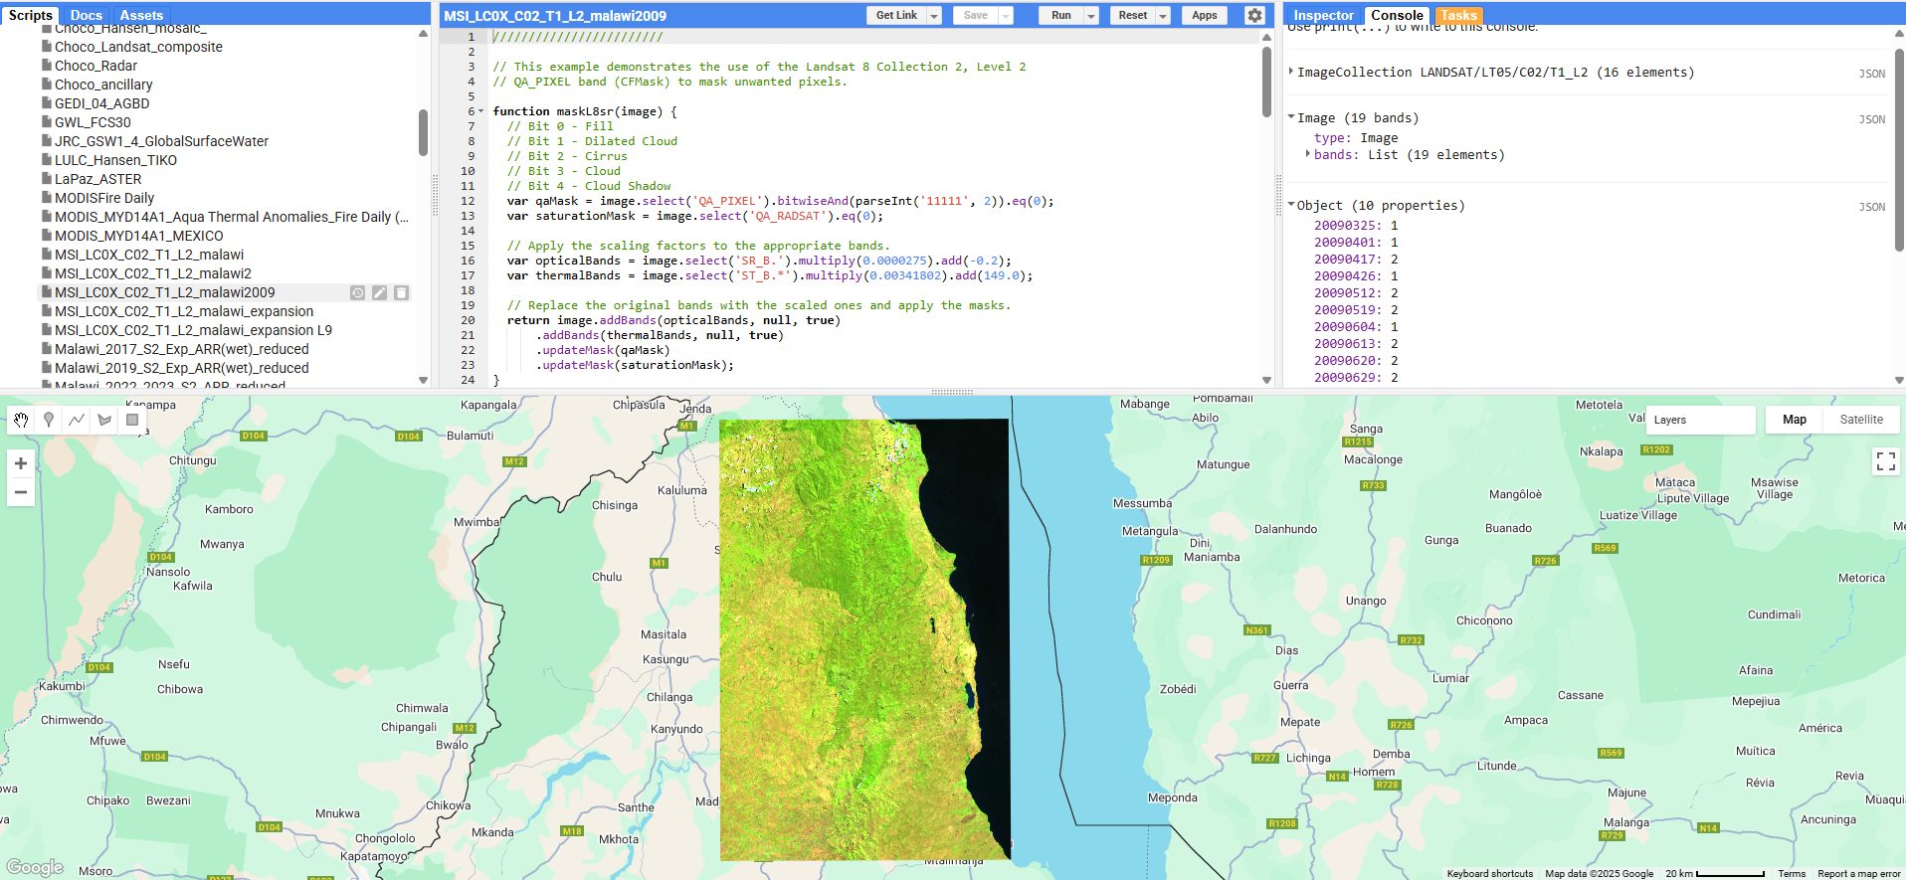The width and height of the screenshot is (1906, 880).
Task: Zoom out on the map
Action: coord(21,492)
